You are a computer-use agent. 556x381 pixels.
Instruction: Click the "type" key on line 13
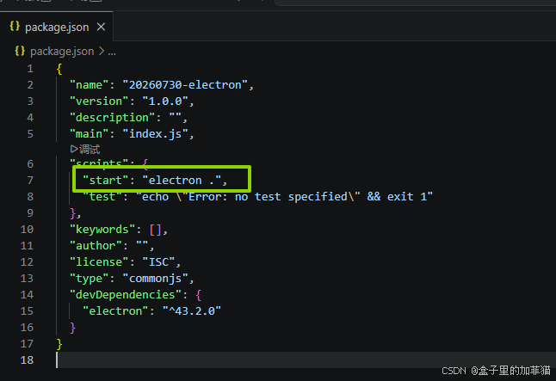coord(89,278)
